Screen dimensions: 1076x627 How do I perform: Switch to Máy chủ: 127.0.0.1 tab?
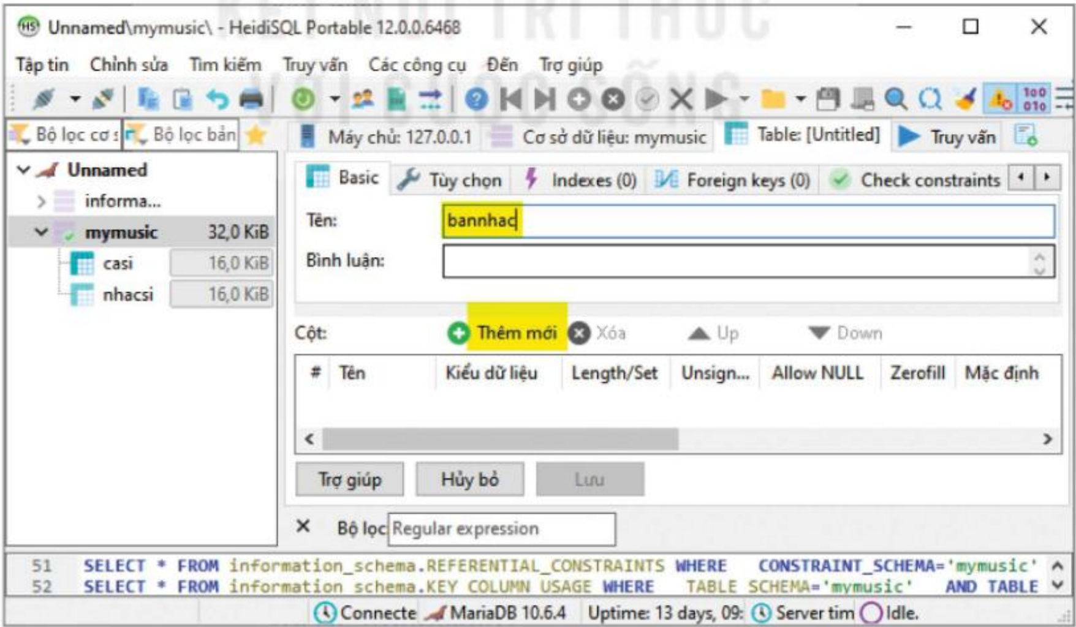point(386,137)
